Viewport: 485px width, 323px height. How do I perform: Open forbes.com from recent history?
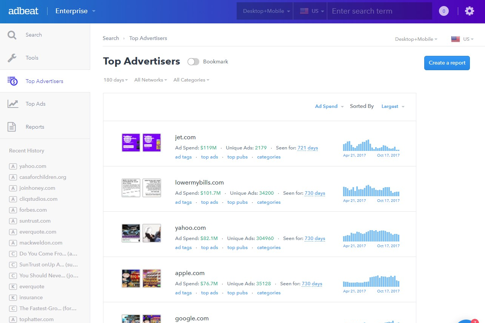33,210
